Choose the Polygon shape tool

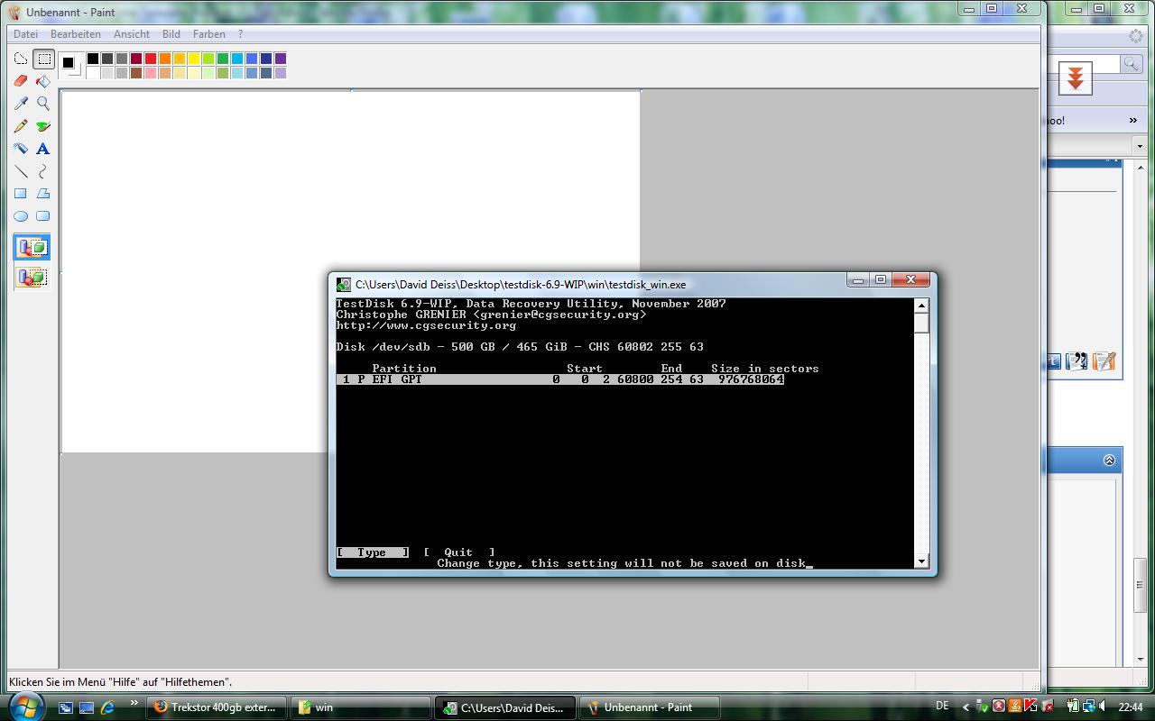(43, 194)
